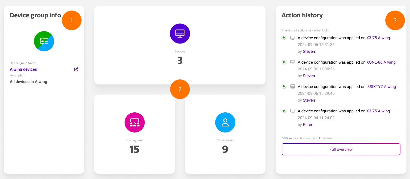Click monitor icon of the 2024-09-04 entry

point(293,111)
